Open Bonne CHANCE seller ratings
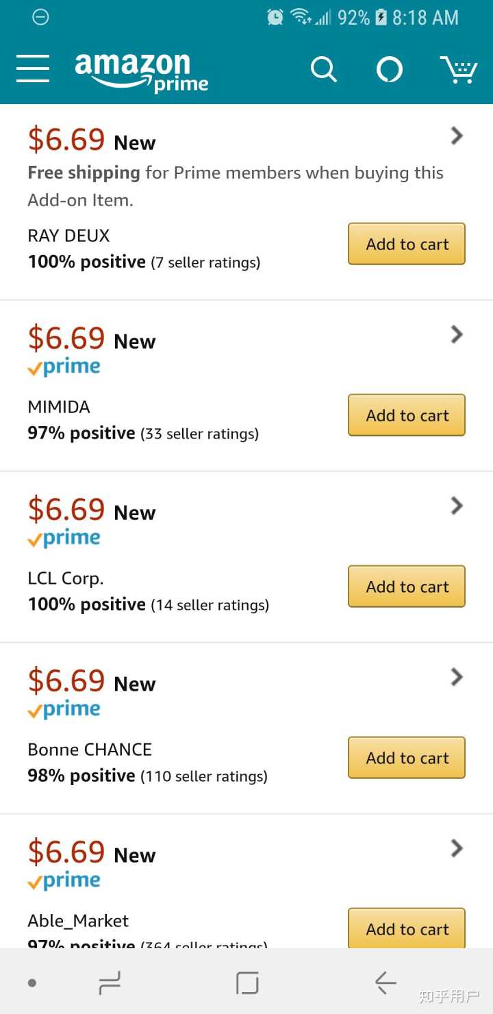 coord(203,776)
